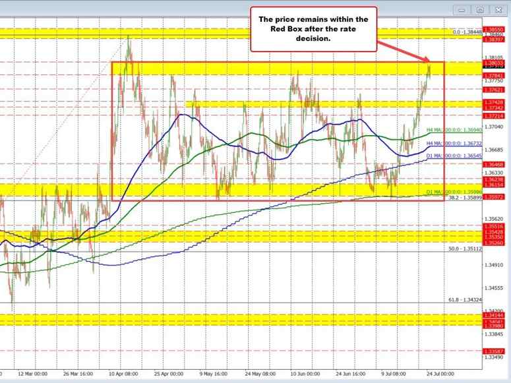Click the 24 Jun 16:00 date label
This screenshot has height=383, width=511.
point(351,374)
